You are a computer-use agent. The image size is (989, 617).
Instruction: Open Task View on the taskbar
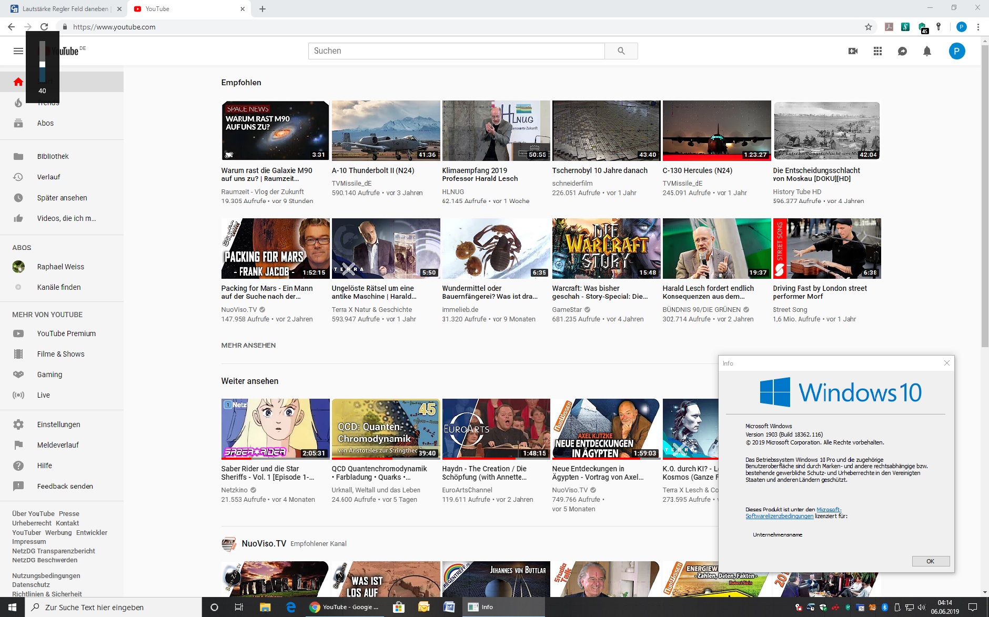(239, 607)
